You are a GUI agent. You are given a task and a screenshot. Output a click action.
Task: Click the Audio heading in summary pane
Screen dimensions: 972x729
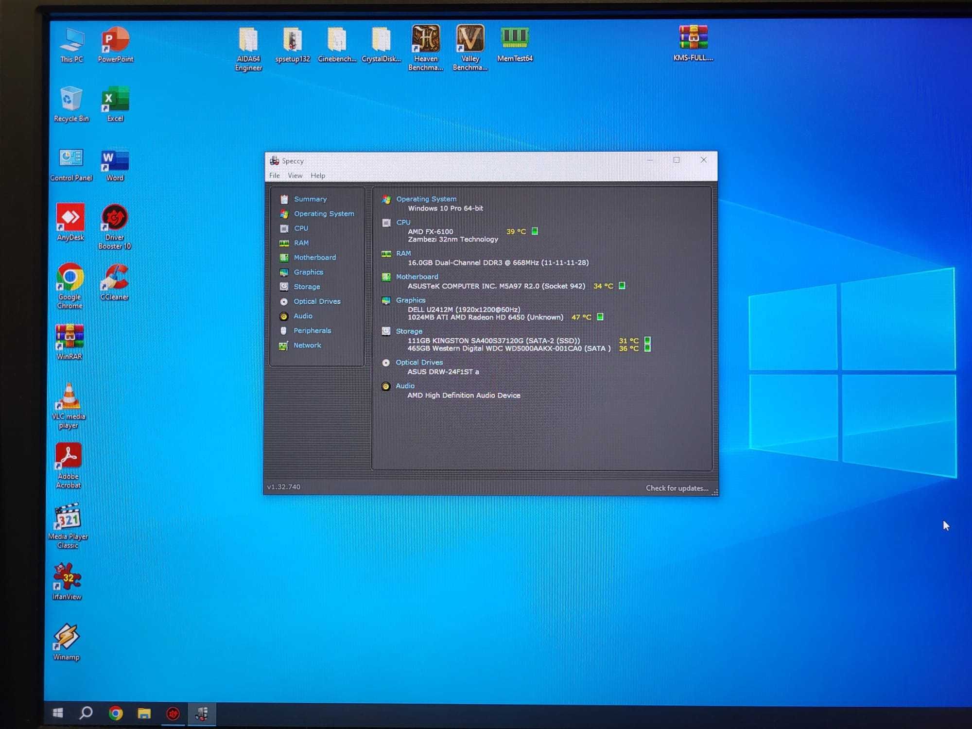click(405, 385)
